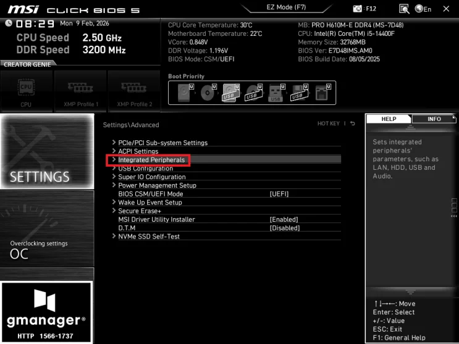Click the CPU Speed 2.50 GHz readout
Viewport: 459px width, 344px height.
tap(69, 38)
